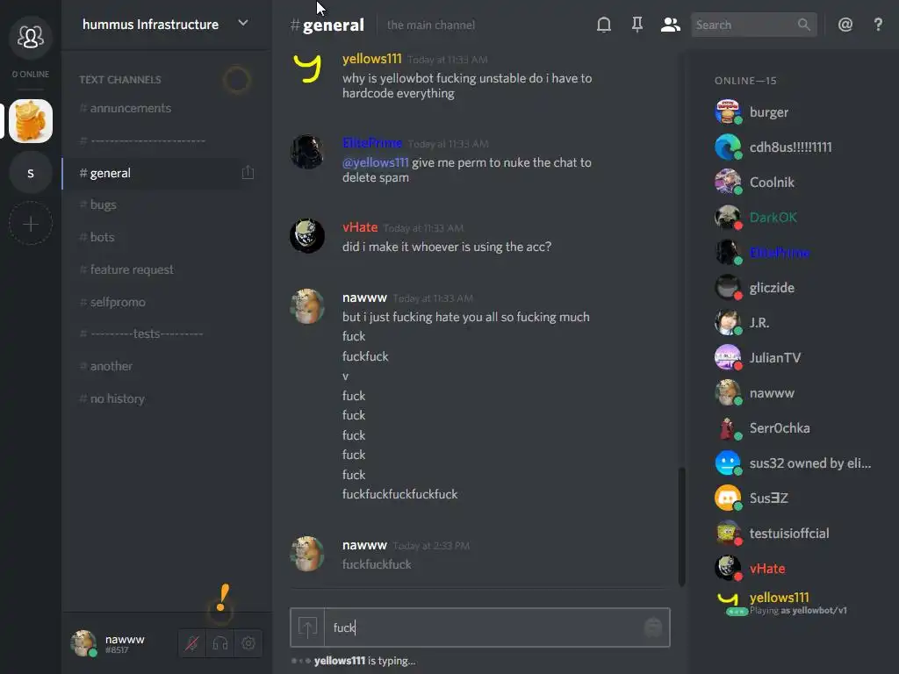Toggle microphone mute
This screenshot has width=899, height=674.
coord(192,643)
